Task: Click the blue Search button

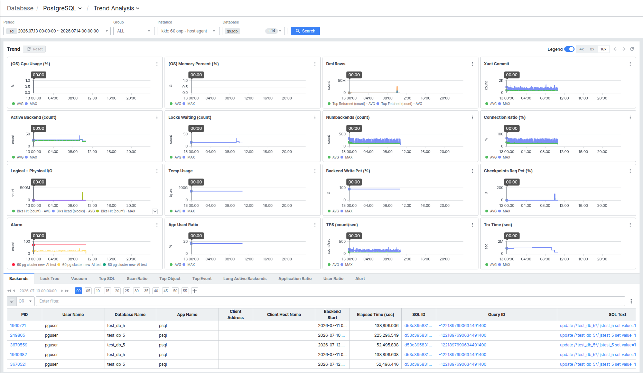Action: coord(305,31)
